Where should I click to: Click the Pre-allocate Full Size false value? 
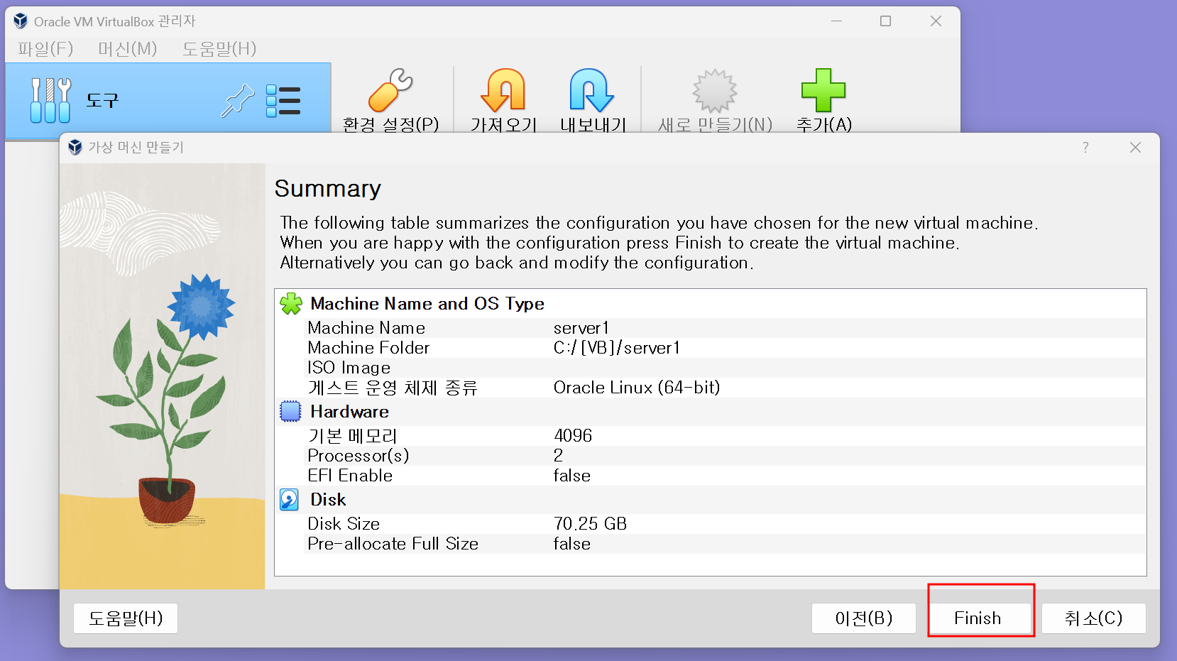tap(572, 544)
